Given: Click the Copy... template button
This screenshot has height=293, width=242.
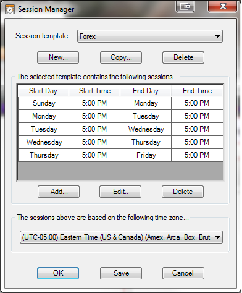Looking at the screenshot, I should click(x=121, y=57).
